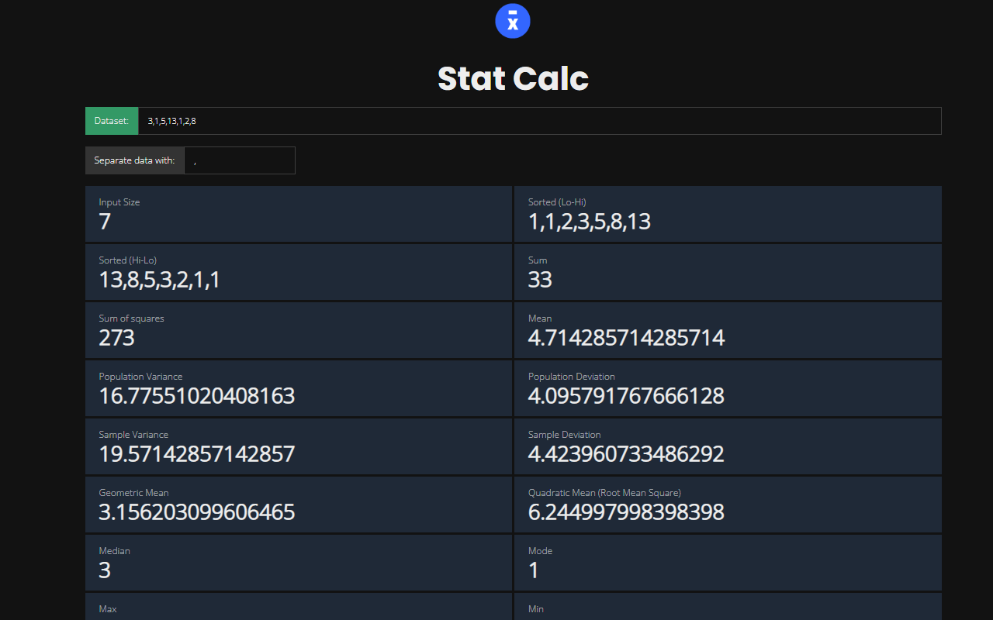993x620 pixels.
Task: Select the Population Variance card
Action: (299, 388)
